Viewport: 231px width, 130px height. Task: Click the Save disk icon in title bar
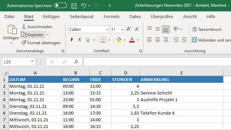pos(74,6)
